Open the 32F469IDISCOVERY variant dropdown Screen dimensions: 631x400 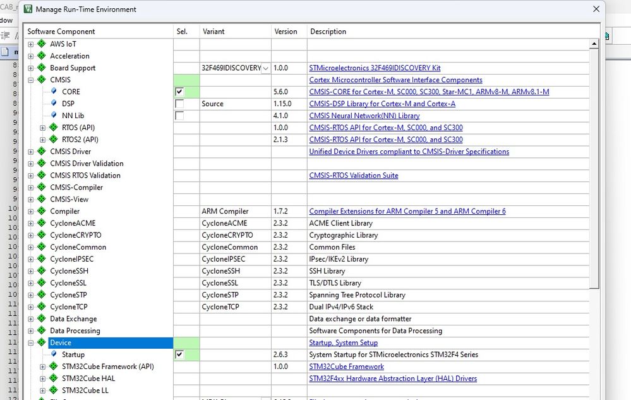265,68
